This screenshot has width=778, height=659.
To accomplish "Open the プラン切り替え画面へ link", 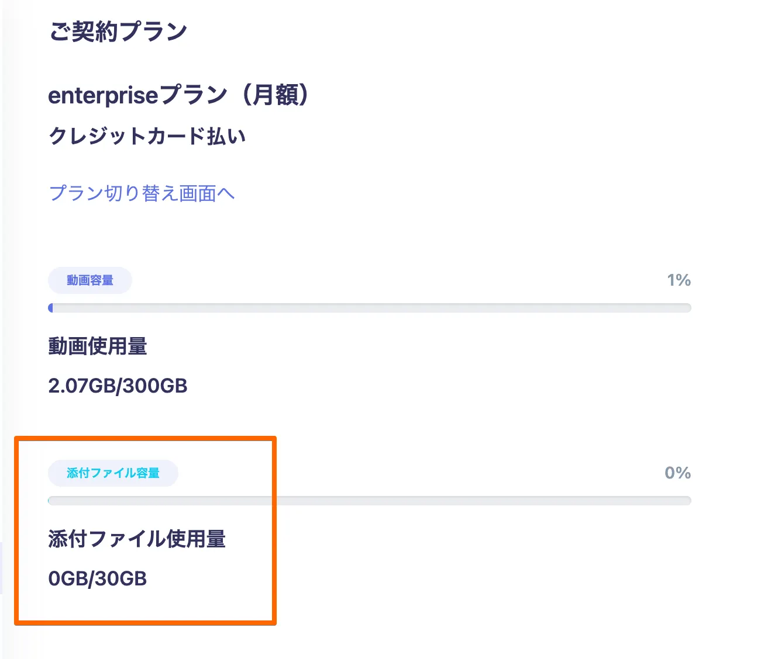I will tap(142, 193).
